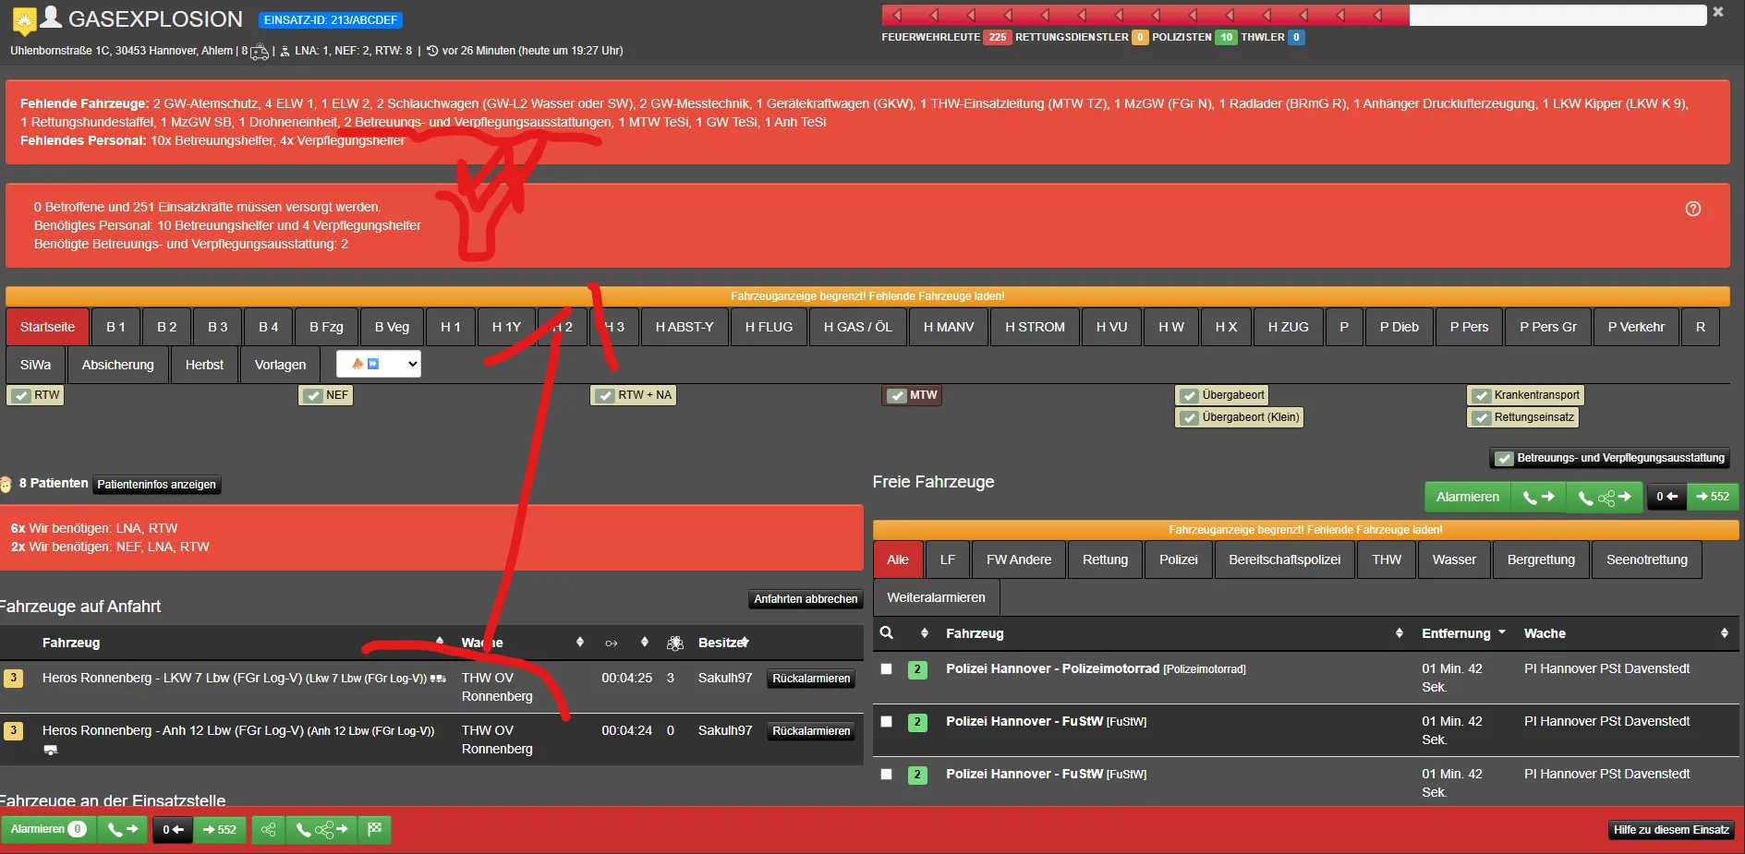This screenshot has width=1745, height=854.
Task: Click the red mission progress bar
Action: pos(1145,15)
